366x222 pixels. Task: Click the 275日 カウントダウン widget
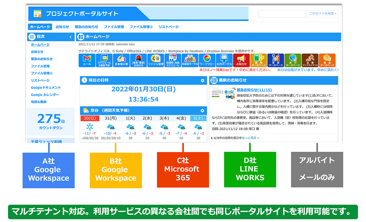click(51, 121)
